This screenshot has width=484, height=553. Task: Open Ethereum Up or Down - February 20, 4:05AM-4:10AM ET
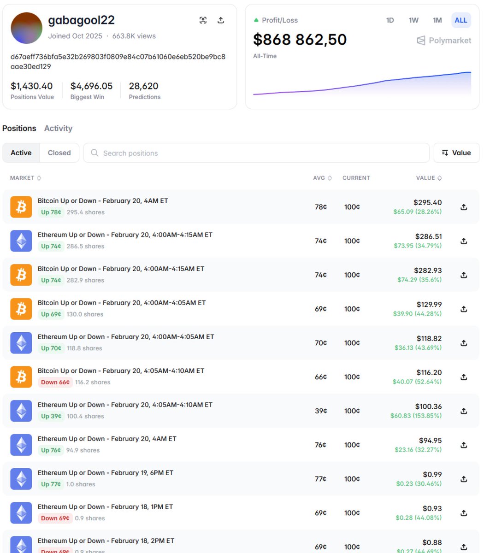coord(125,405)
